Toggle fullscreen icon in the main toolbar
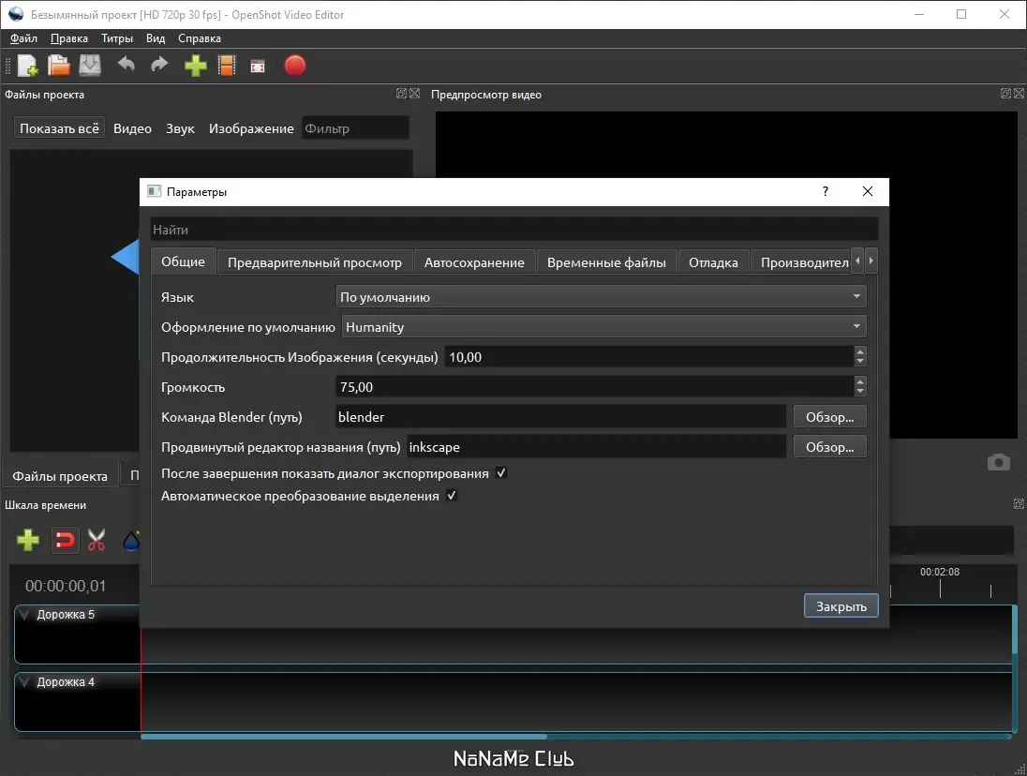The image size is (1027, 776). [258, 67]
